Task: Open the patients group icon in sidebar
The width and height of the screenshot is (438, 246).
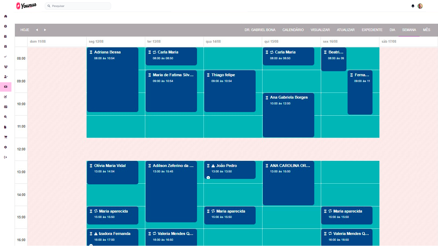Action: (5, 67)
